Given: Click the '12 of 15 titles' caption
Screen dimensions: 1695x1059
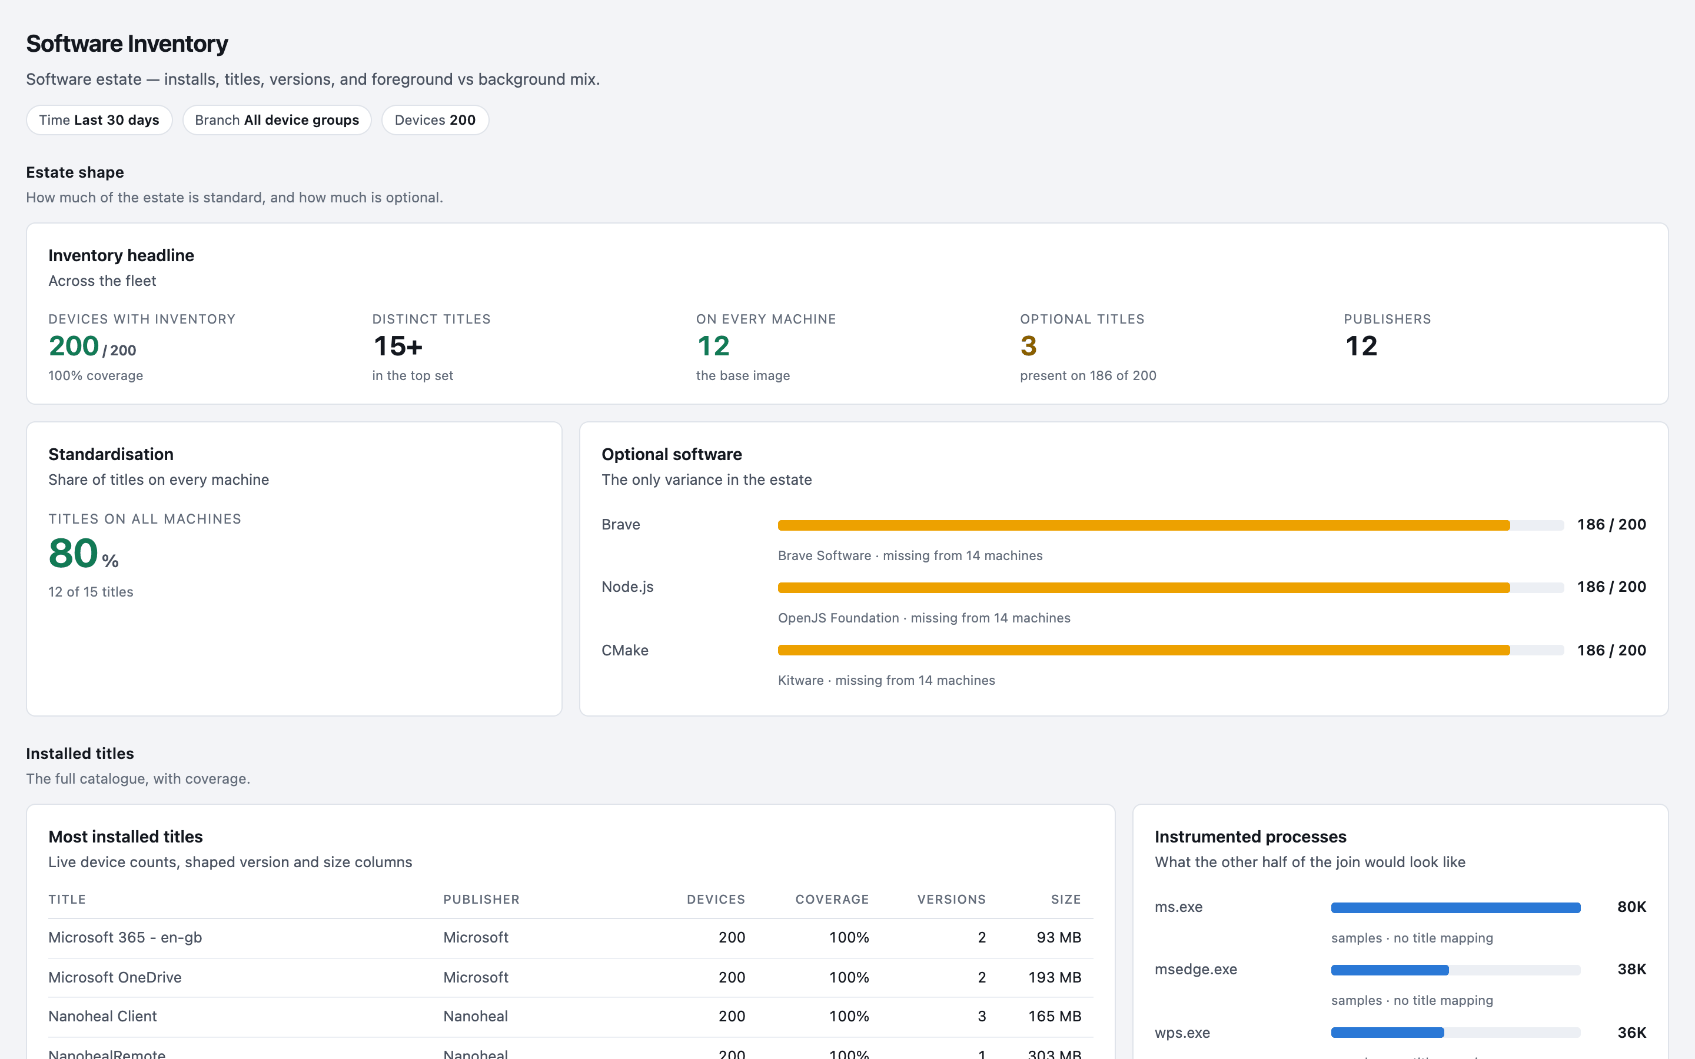Looking at the screenshot, I should pyautogui.click(x=91, y=592).
